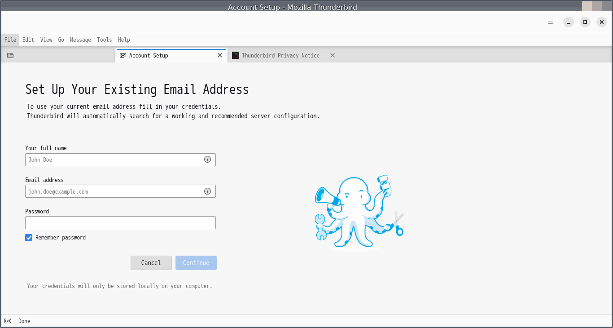This screenshot has width=613, height=328.
Task: Switch to the Thunderbird Privacy Notice tab
Action: point(284,56)
